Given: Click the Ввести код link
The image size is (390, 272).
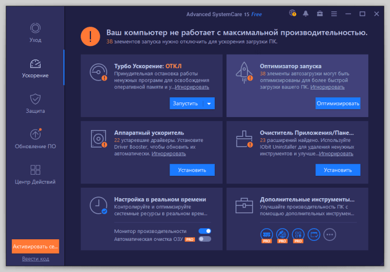Looking at the screenshot, I should coord(35,259).
